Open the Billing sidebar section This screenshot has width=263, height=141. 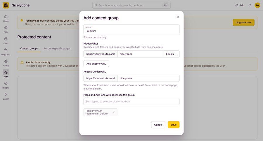(6, 63)
